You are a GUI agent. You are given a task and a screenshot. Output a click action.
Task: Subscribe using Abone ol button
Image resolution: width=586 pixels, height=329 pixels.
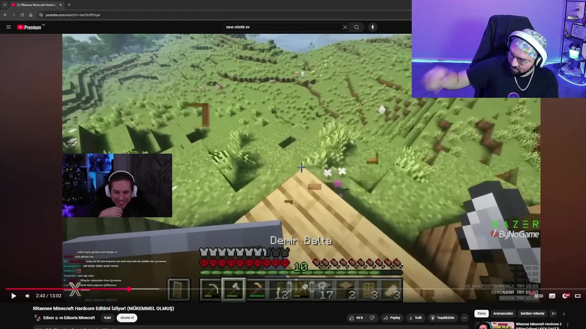pyautogui.click(x=127, y=318)
